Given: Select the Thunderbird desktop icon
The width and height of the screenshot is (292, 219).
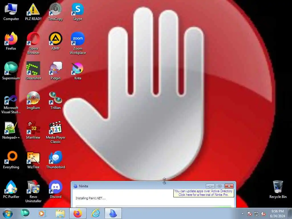Looking at the screenshot, I should pyautogui.click(x=55, y=160).
